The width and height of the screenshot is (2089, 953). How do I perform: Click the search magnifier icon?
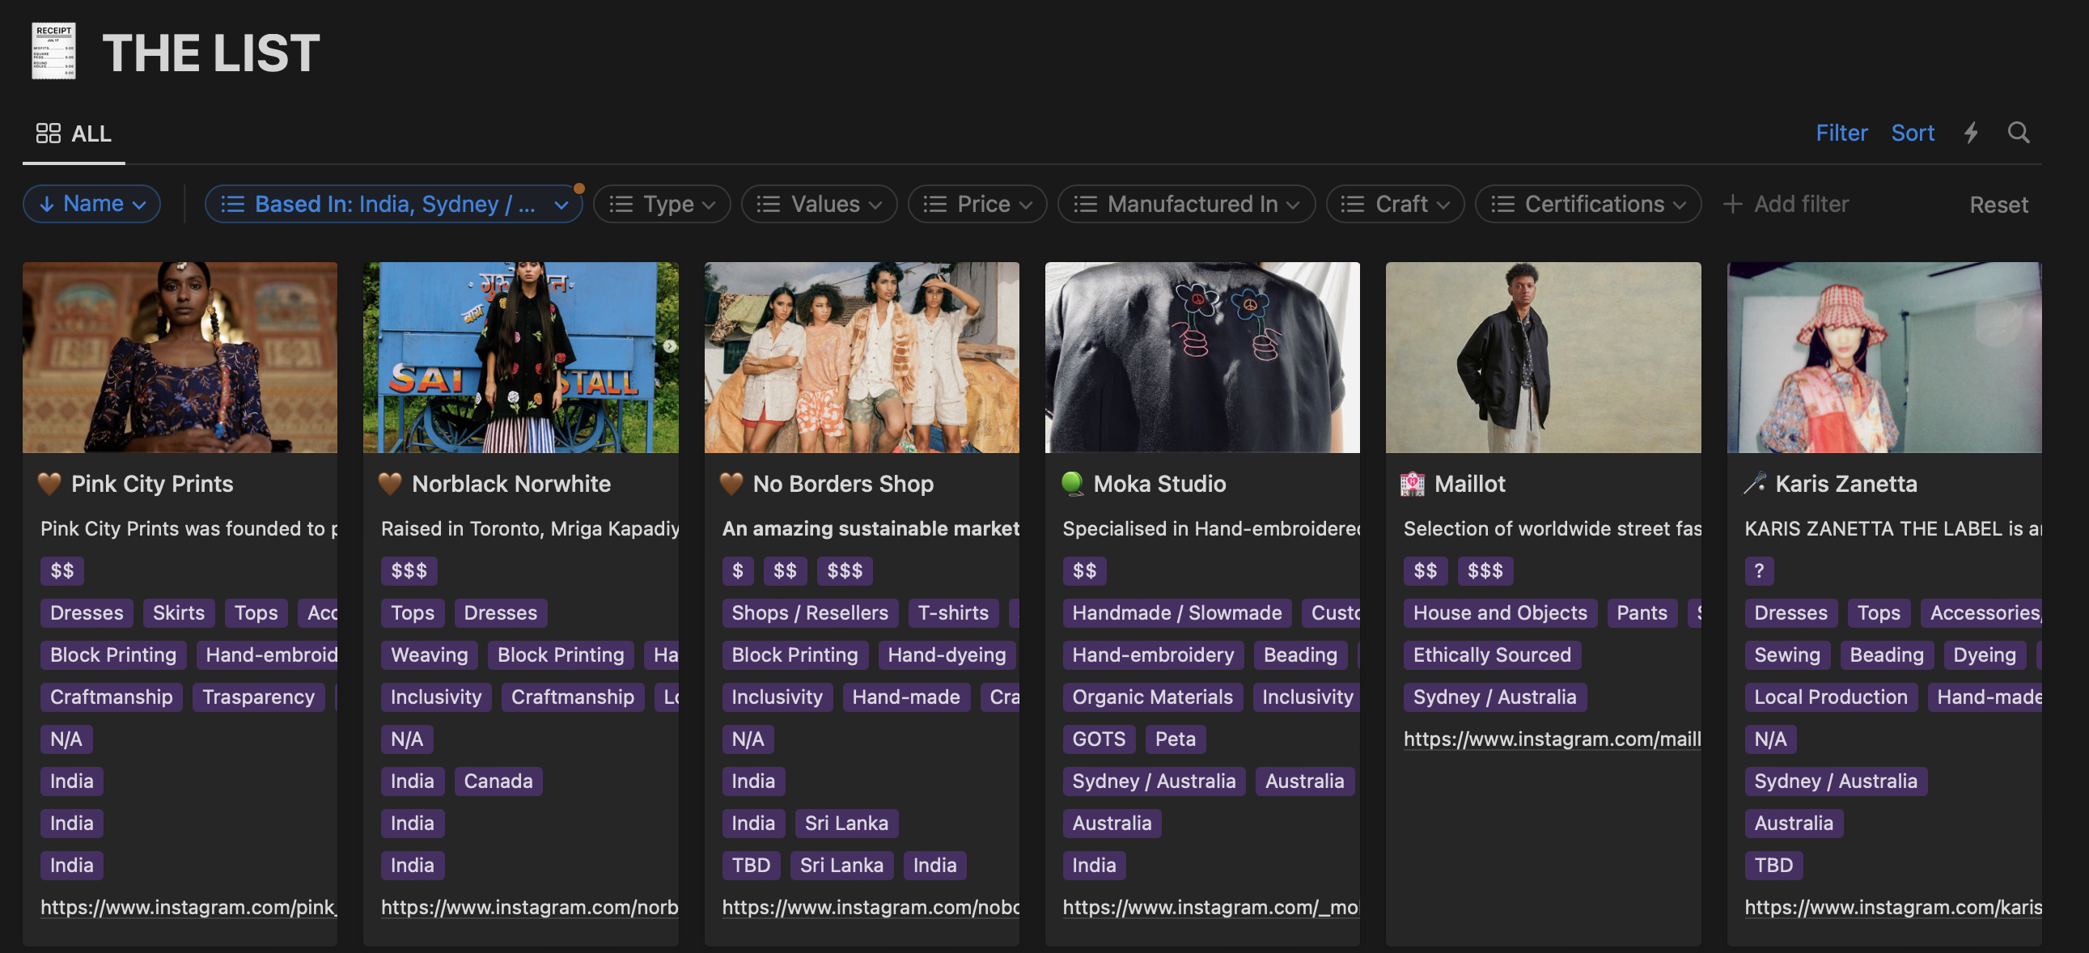[2018, 132]
